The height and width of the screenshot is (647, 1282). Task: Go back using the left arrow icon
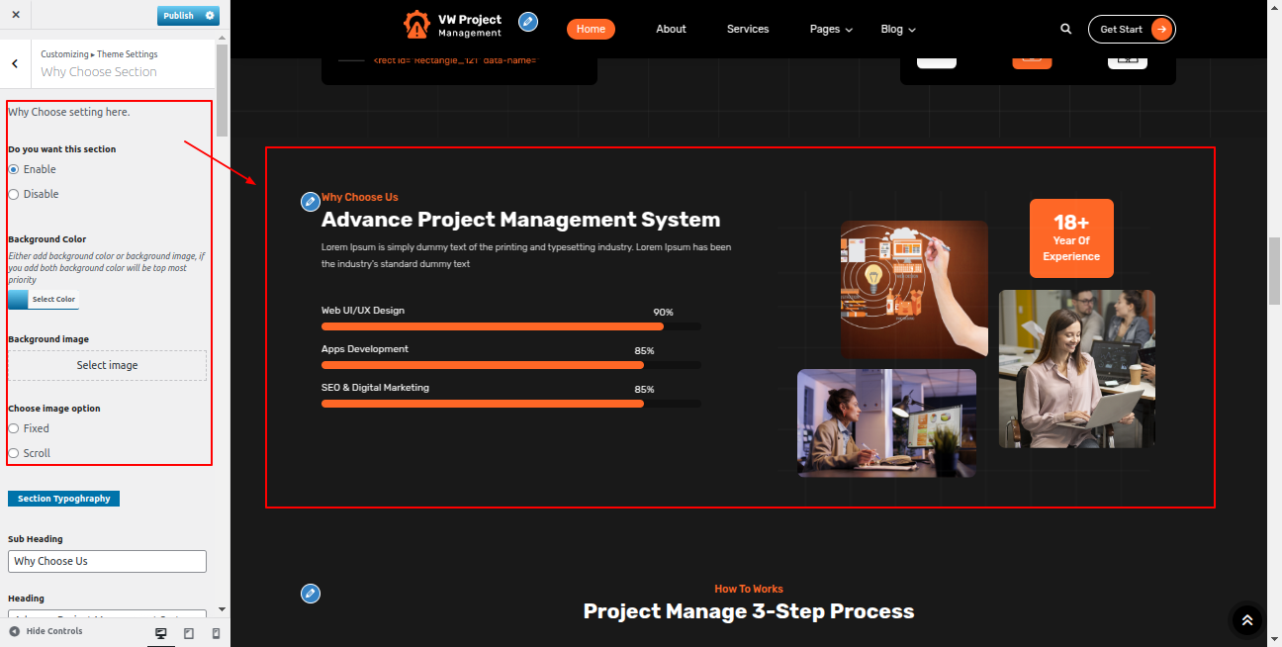pos(15,63)
